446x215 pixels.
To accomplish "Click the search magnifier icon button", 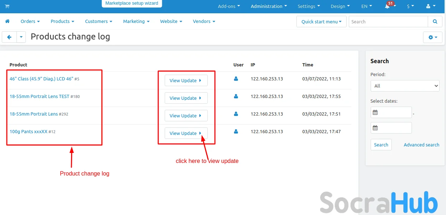I will coord(435,22).
